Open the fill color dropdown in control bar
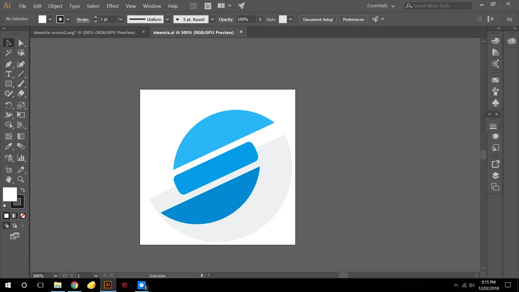 [50, 19]
